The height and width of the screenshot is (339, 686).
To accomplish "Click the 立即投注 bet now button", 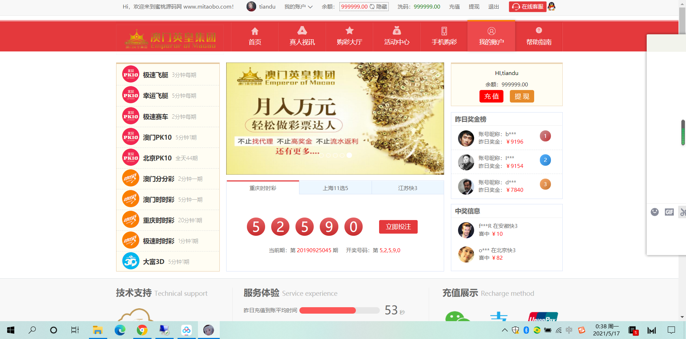I will (398, 227).
